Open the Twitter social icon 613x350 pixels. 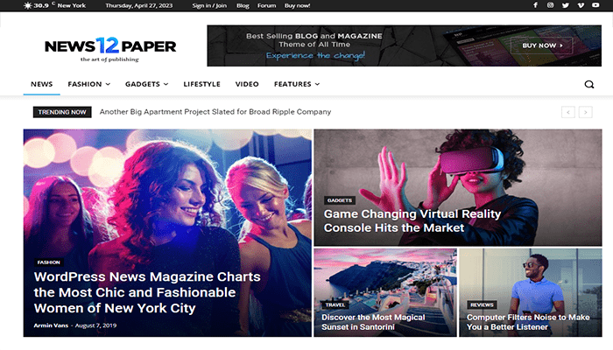pyautogui.click(x=566, y=5)
